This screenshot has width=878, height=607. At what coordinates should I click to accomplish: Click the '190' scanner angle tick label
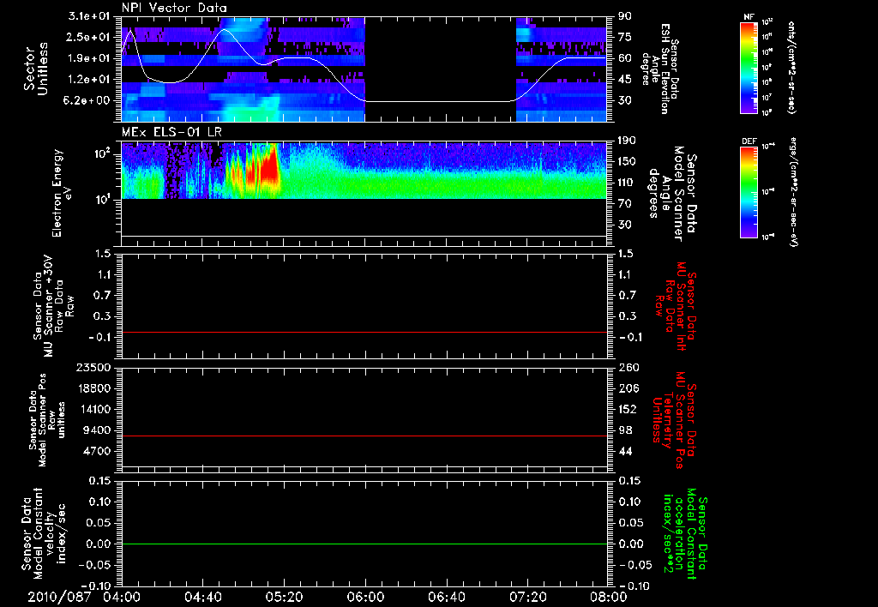point(627,141)
